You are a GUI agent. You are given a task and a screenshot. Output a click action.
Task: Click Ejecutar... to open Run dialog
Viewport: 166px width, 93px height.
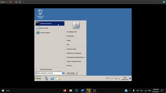[x=70, y=65]
